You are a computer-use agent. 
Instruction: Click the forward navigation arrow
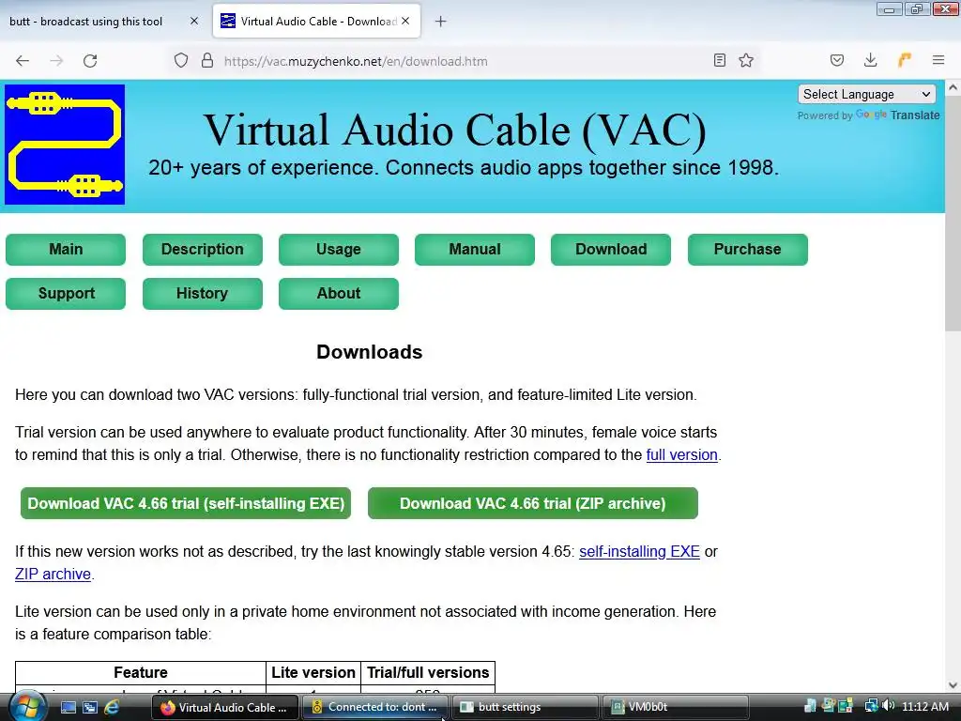pyautogui.click(x=56, y=61)
